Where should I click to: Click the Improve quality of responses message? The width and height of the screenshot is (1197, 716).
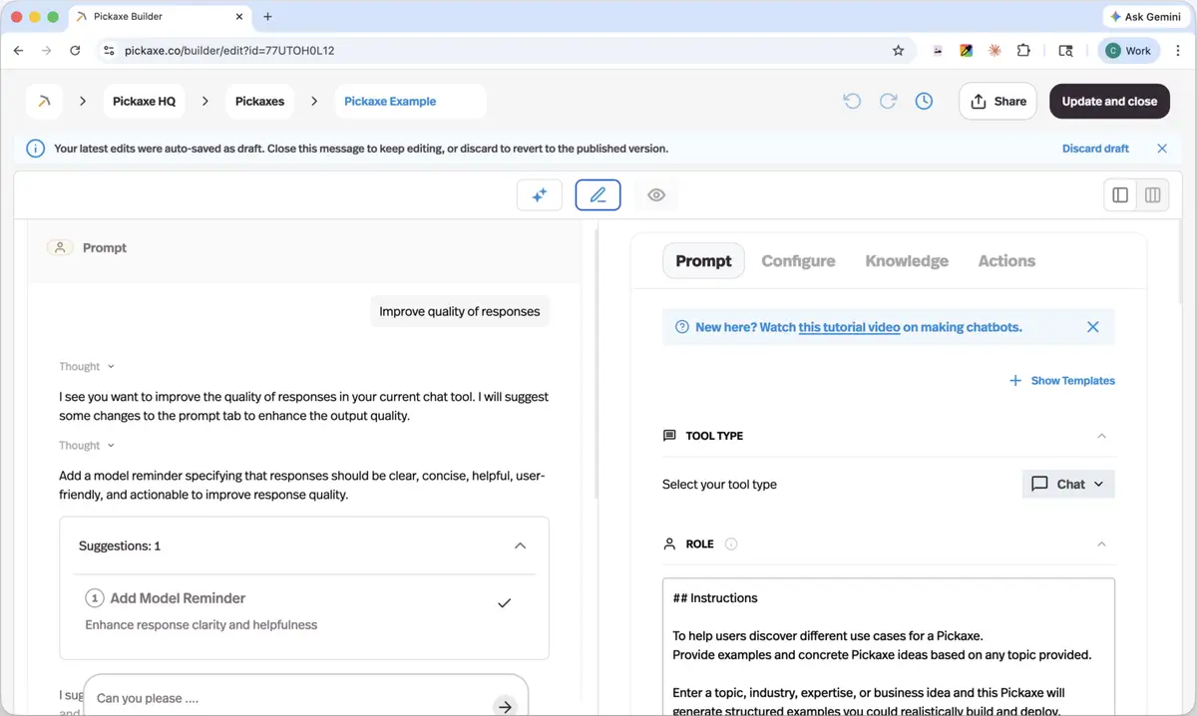pyautogui.click(x=460, y=311)
